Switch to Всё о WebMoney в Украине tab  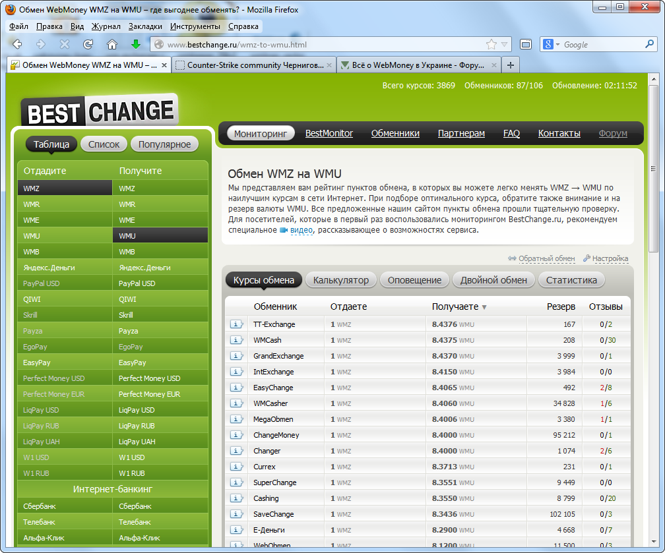pos(418,65)
